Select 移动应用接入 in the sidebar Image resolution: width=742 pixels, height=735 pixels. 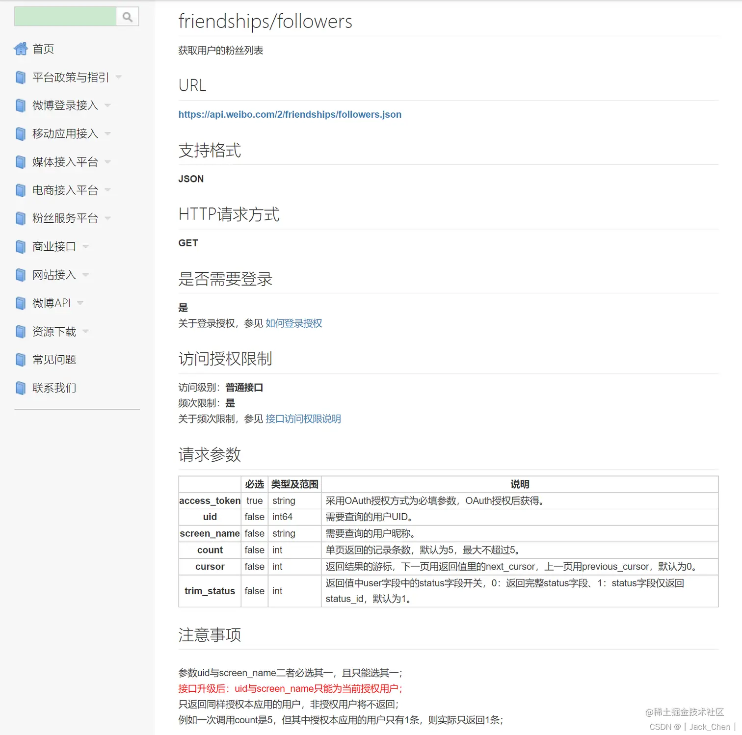tap(65, 133)
